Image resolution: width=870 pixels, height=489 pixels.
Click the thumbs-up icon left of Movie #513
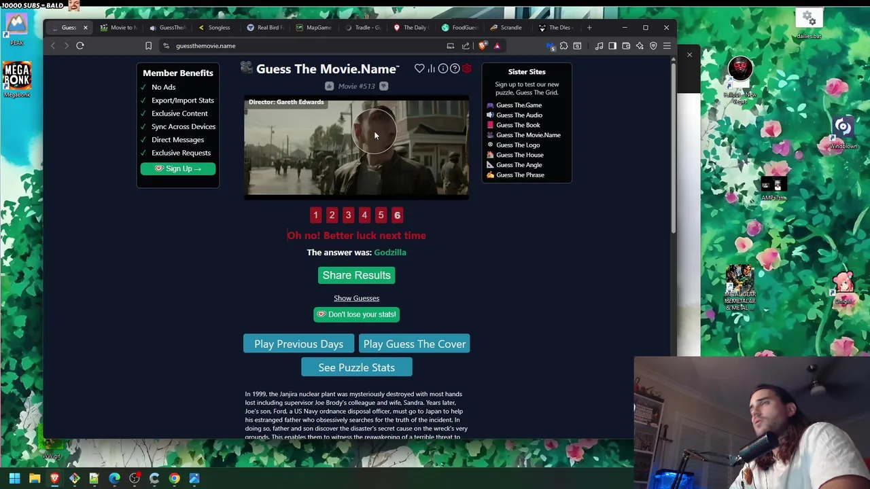tap(329, 86)
